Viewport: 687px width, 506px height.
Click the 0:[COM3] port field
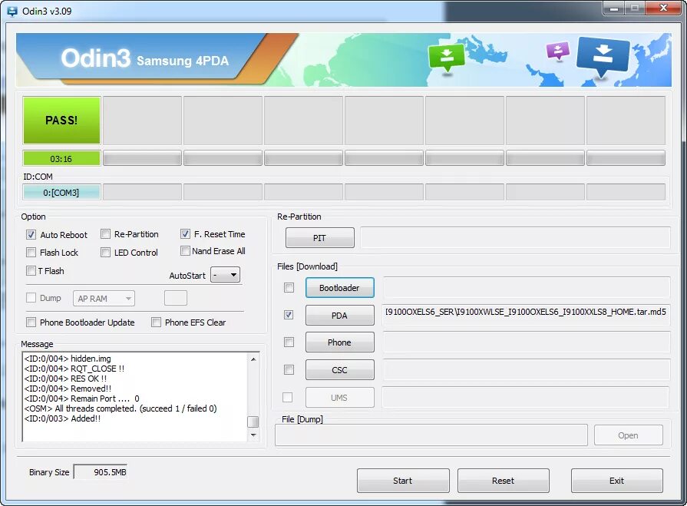[61, 192]
